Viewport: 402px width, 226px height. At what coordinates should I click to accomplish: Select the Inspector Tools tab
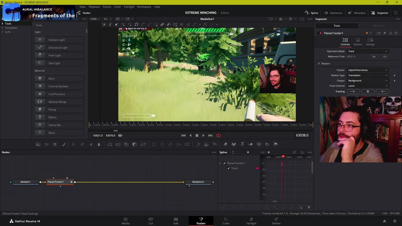(x=337, y=26)
